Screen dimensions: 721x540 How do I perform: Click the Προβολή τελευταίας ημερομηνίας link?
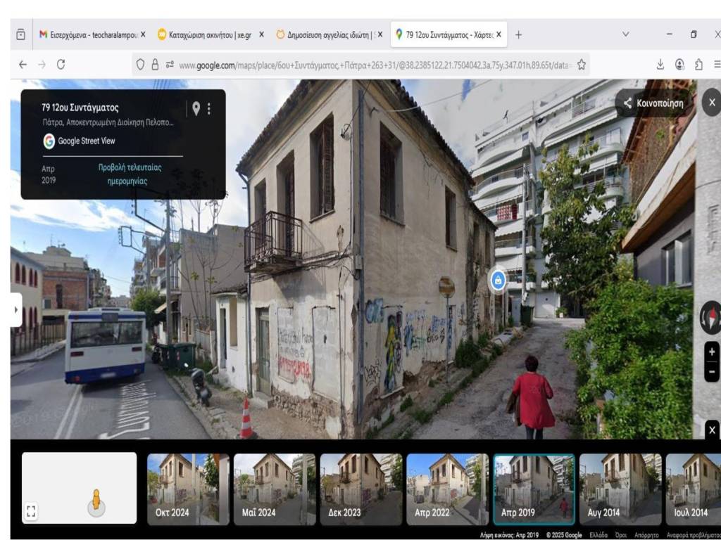pyautogui.click(x=130, y=174)
